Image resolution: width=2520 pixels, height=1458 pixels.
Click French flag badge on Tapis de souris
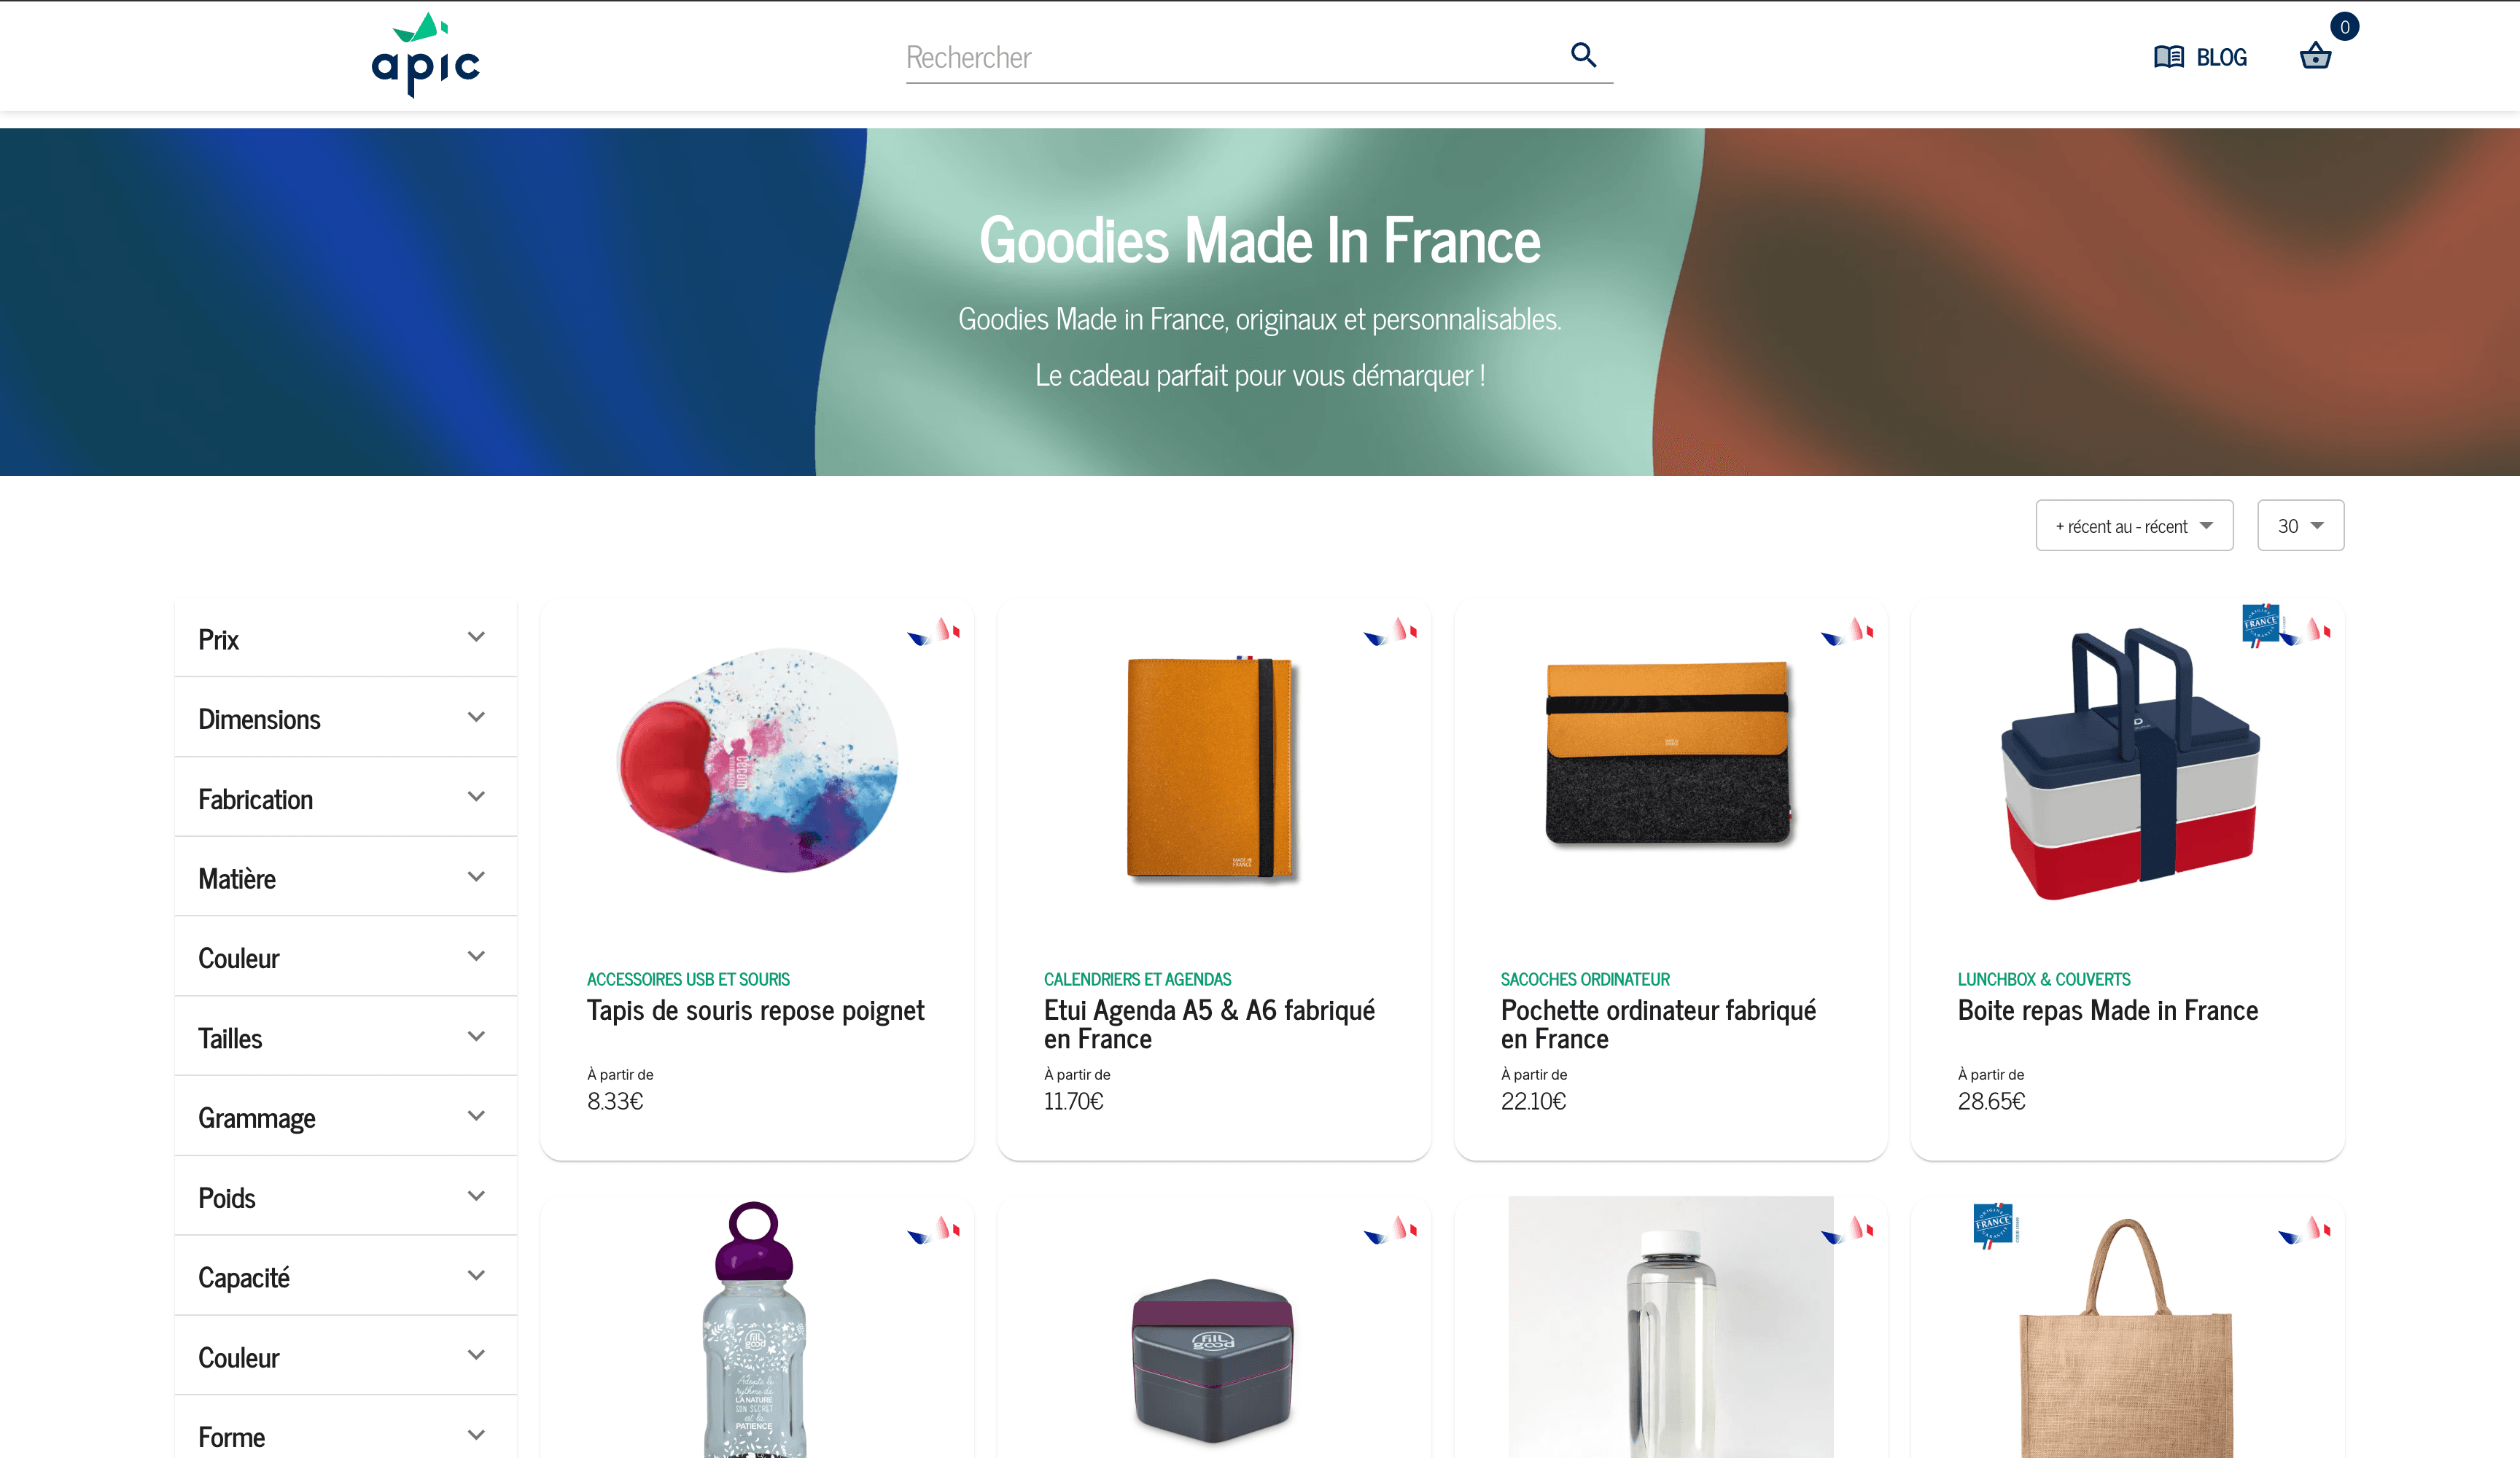(934, 632)
